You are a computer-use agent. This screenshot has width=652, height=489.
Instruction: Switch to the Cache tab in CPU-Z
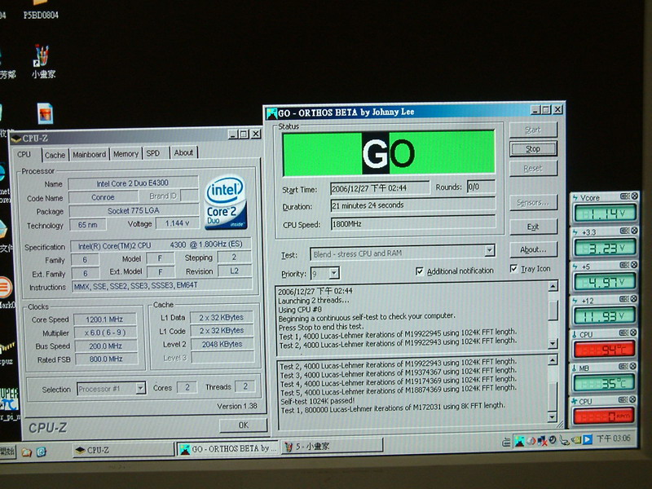point(55,155)
